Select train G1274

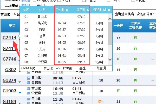point(9,80)
